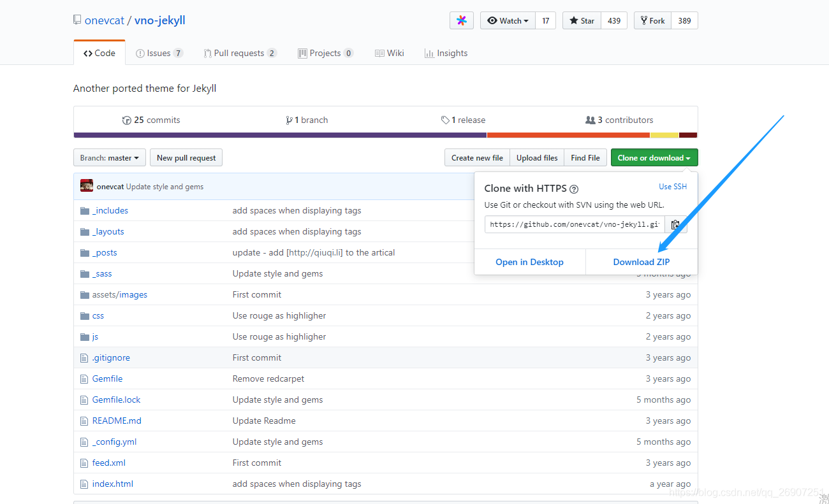
Task: Click the css folder icon
Action: pos(85,315)
